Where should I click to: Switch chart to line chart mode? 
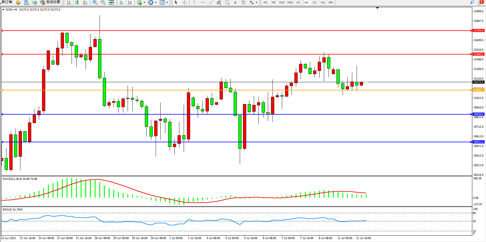[85, 3]
